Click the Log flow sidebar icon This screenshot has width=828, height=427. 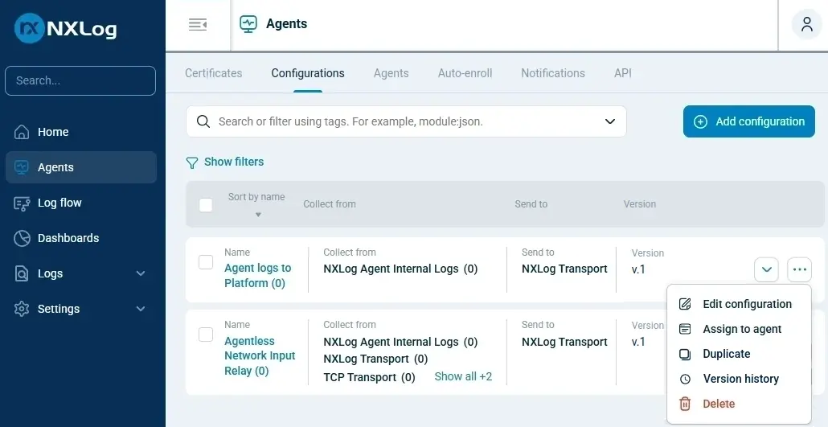pyautogui.click(x=22, y=203)
